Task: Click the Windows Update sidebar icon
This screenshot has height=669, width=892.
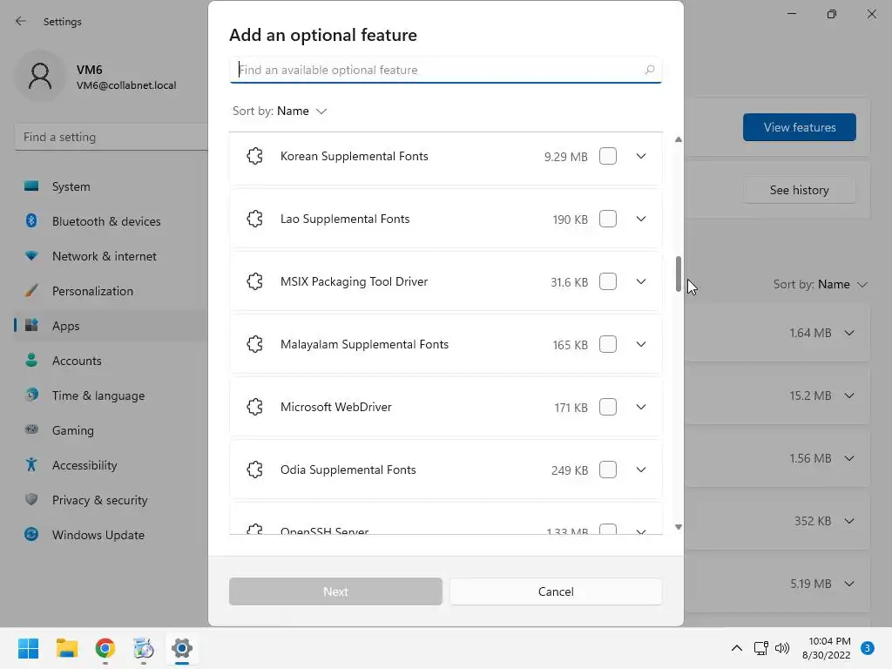Action: tap(32, 535)
